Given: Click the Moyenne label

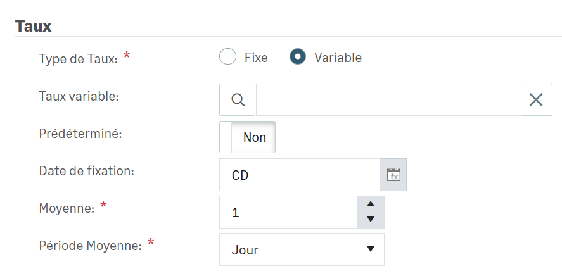Looking at the screenshot, I should [67, 208].
